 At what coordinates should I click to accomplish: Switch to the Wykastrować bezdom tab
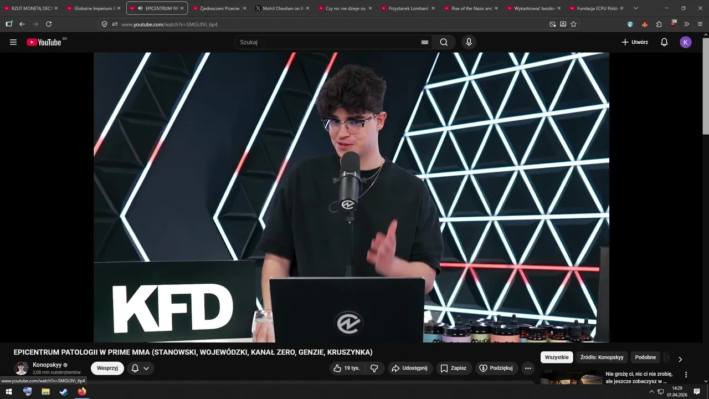click(x=534, y=8)
